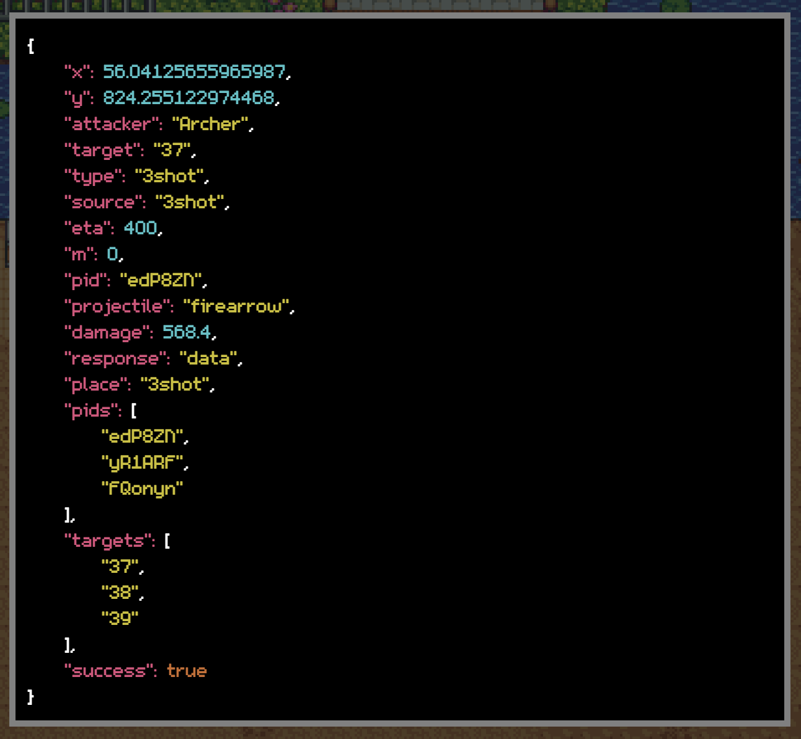
Task: Select the "pid" key label
Action: pos(85,280)
